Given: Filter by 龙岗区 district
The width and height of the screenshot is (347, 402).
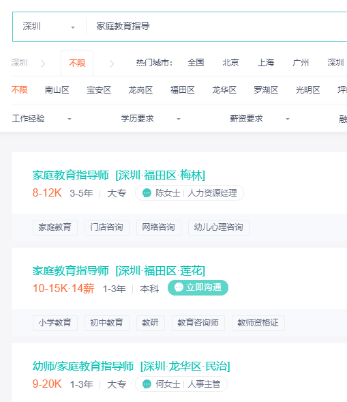Looking at the screenshot, I should [140, 90].
